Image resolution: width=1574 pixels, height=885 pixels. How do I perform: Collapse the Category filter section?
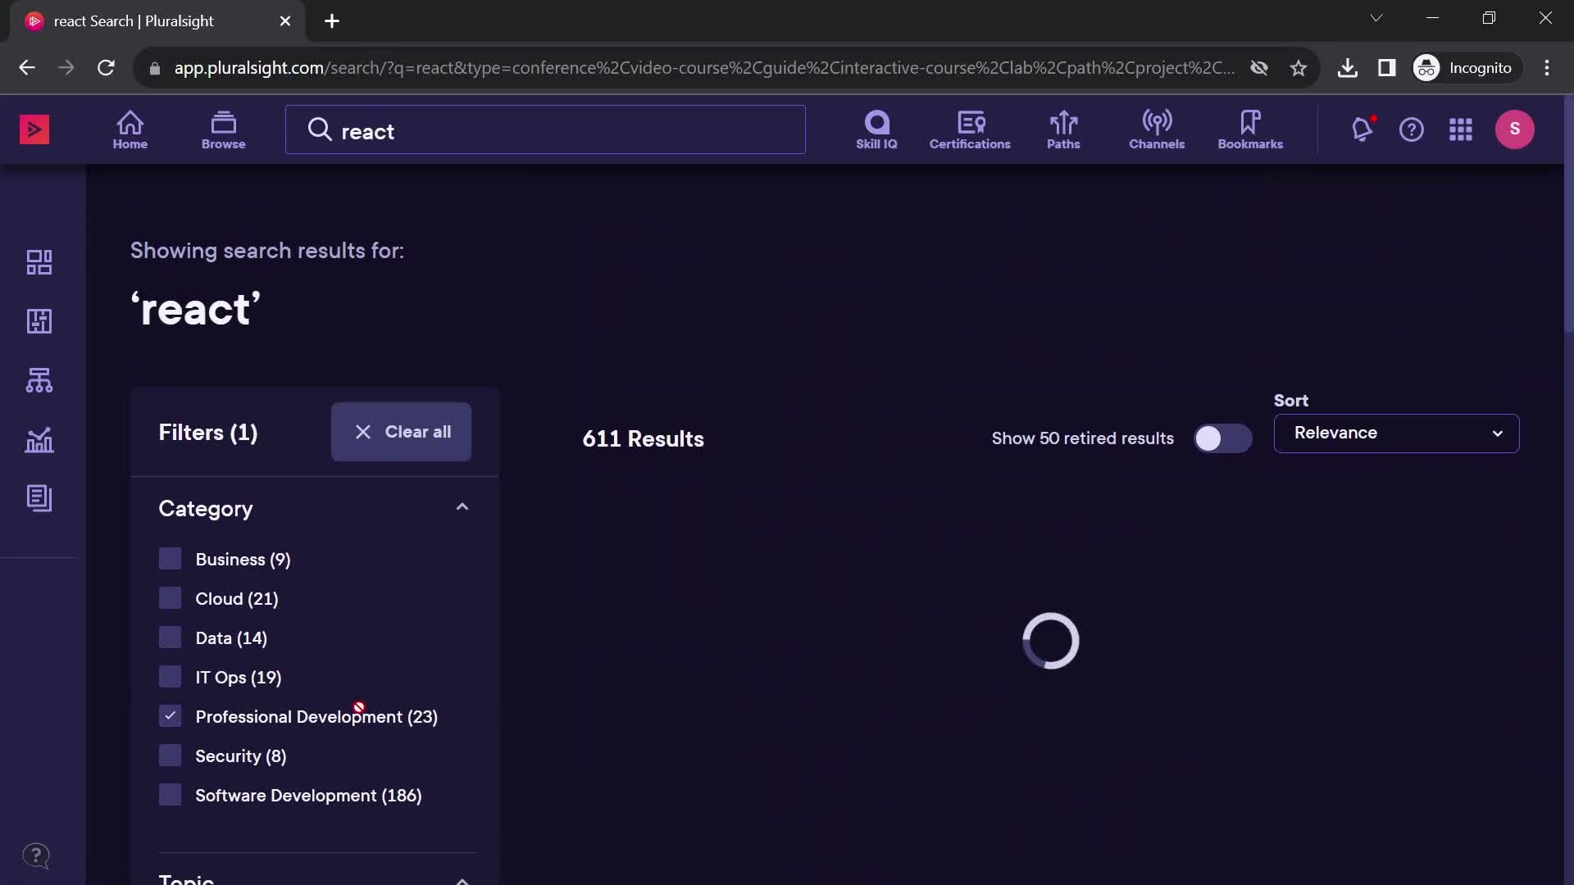pos(462,506)
